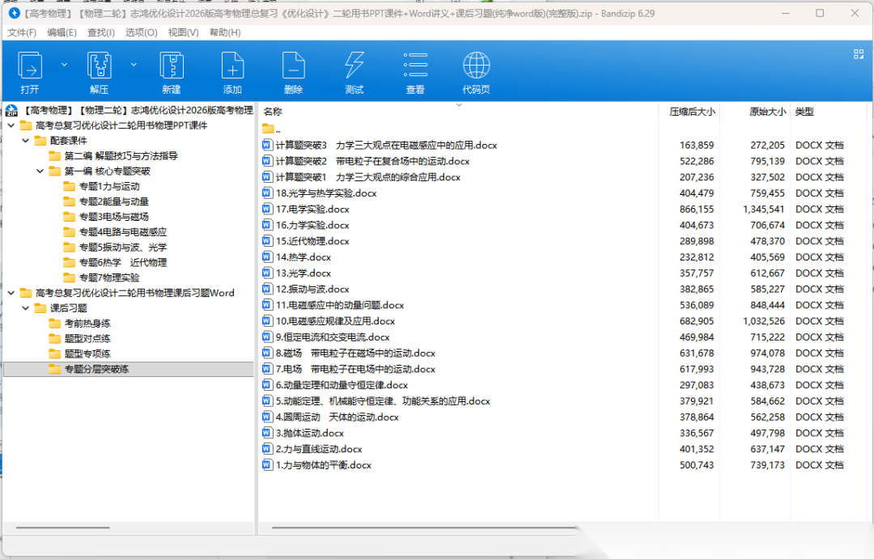Click the Extract (解压) toolbar icon
This screenshot has height=559, width=874.
[99, 66]
